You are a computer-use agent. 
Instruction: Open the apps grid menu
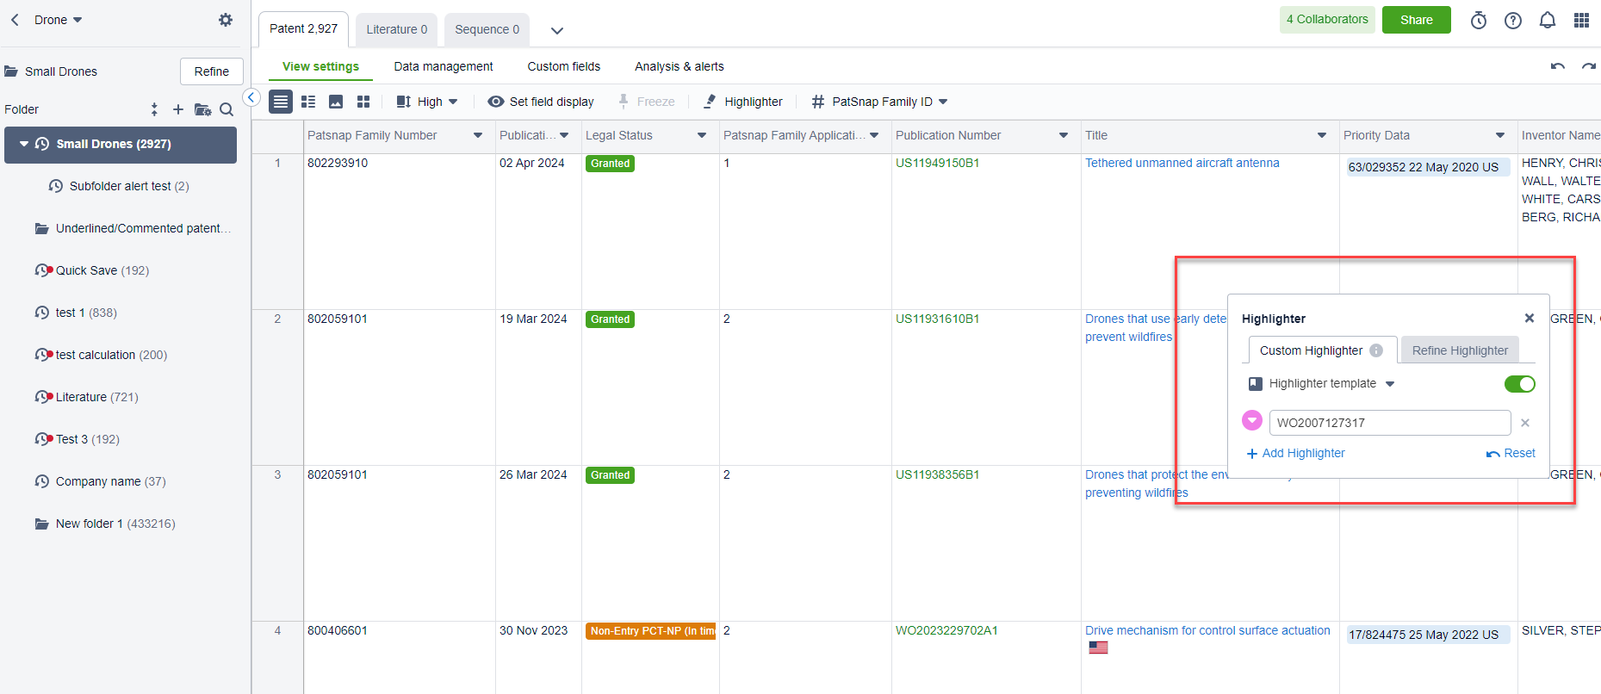(x=1581, y=21)
